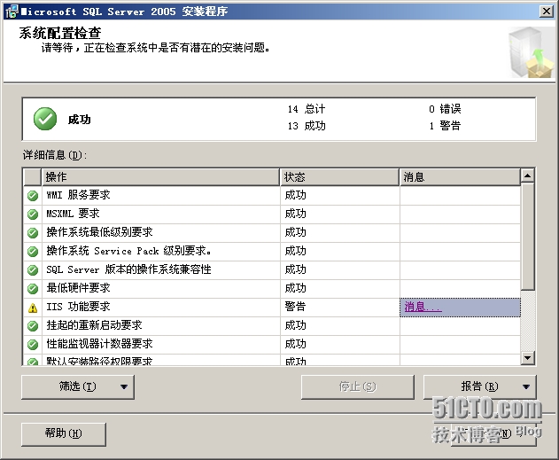
Task: Sort by the 消息 column header
Action: (x=460, y=177)
